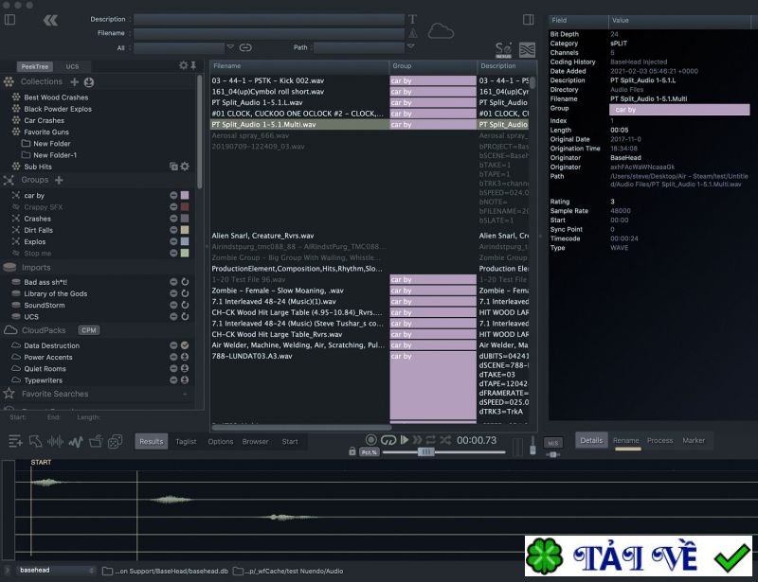Click the CPM button next to CloudPacks

tap(88, 330)
